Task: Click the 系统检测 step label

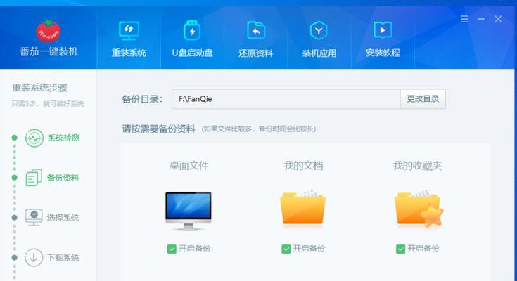Action: 63,138
